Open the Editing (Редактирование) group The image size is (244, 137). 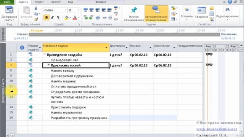coord(227,14)
